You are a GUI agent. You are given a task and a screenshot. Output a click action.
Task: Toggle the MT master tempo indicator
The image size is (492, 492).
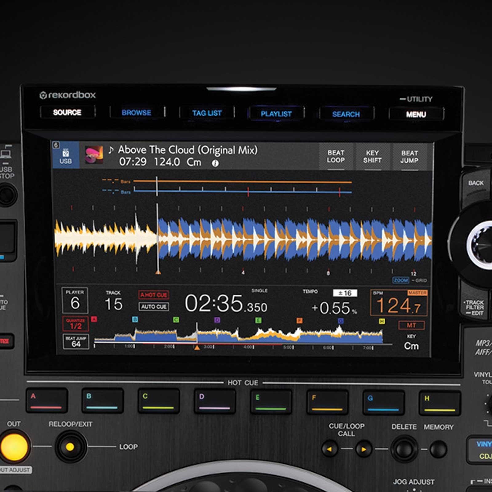[x=411, y=325]
